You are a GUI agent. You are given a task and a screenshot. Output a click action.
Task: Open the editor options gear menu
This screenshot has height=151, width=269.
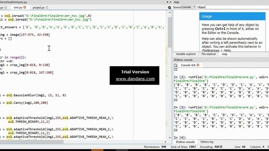pyautogui.click(x=169, y=8)
